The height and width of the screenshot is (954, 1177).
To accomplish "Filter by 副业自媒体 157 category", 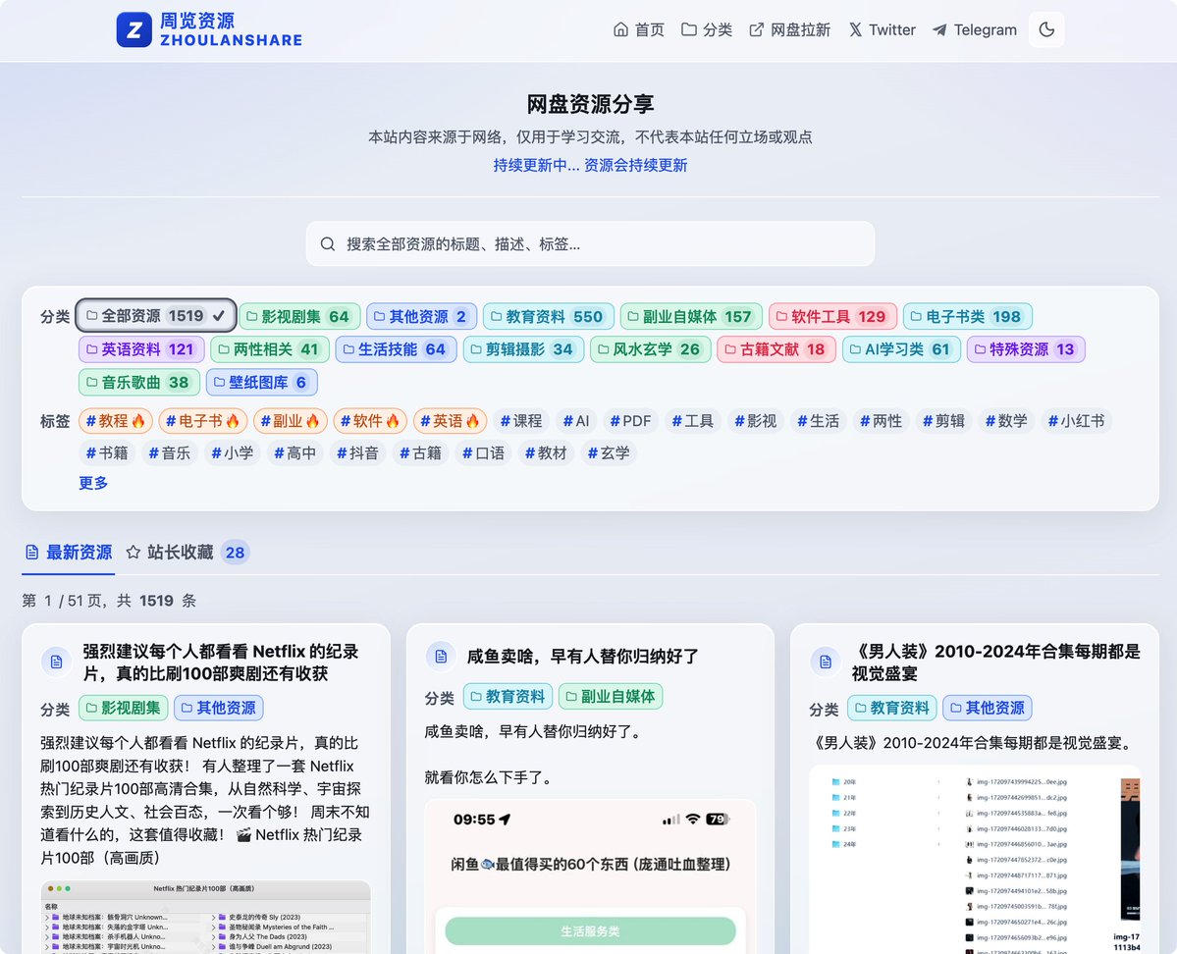I will [691, 317].
